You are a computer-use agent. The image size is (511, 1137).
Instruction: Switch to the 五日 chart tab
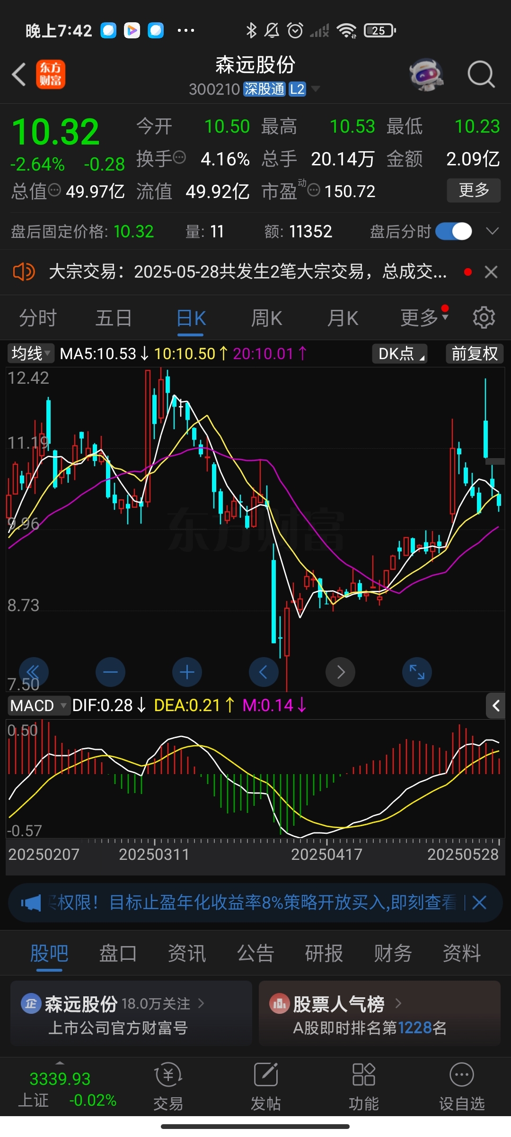tap(114, 318)
